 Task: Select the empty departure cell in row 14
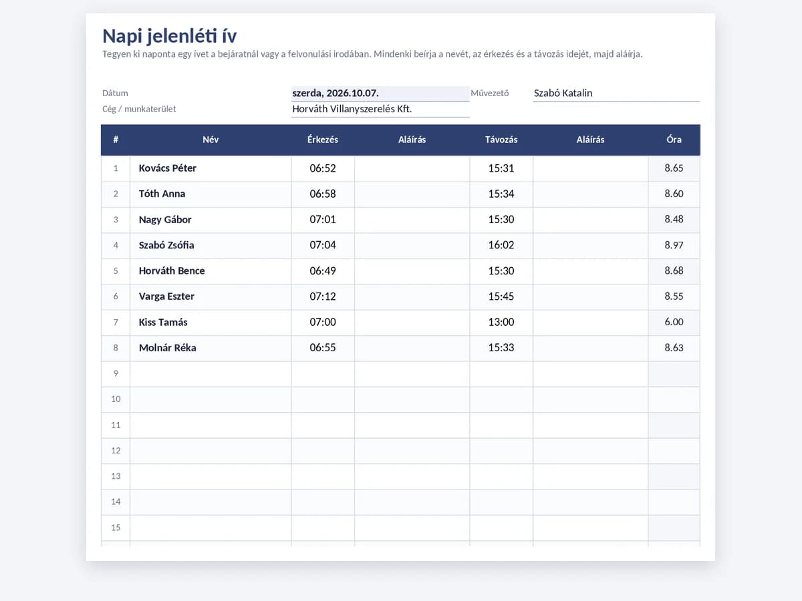501,502
